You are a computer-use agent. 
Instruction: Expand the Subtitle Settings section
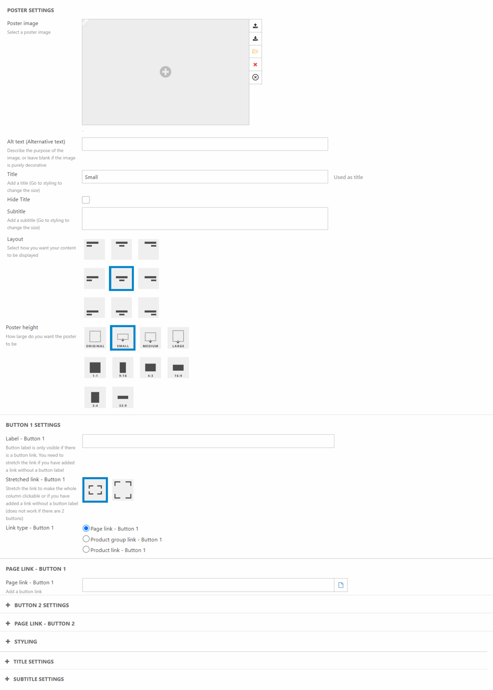[38, 679]
